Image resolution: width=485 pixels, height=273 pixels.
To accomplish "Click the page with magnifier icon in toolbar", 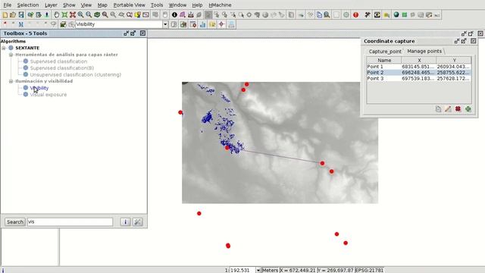I will tap(327, 14).
